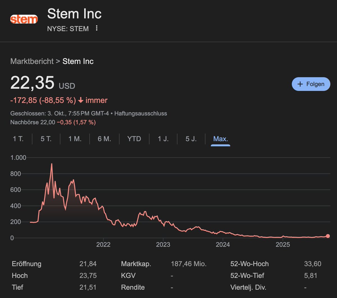The height and width of the screenshot is (298, 337).
Task: Click the 52-Wo-Tief value 5,81
Action: coord(311,276)
